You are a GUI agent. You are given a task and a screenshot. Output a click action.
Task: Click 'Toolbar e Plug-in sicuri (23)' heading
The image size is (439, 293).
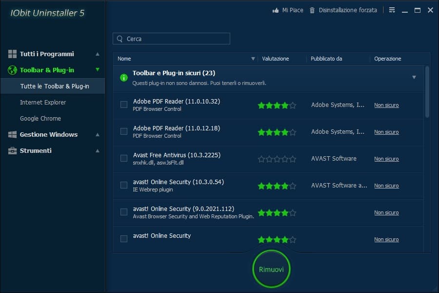point(174,73)
